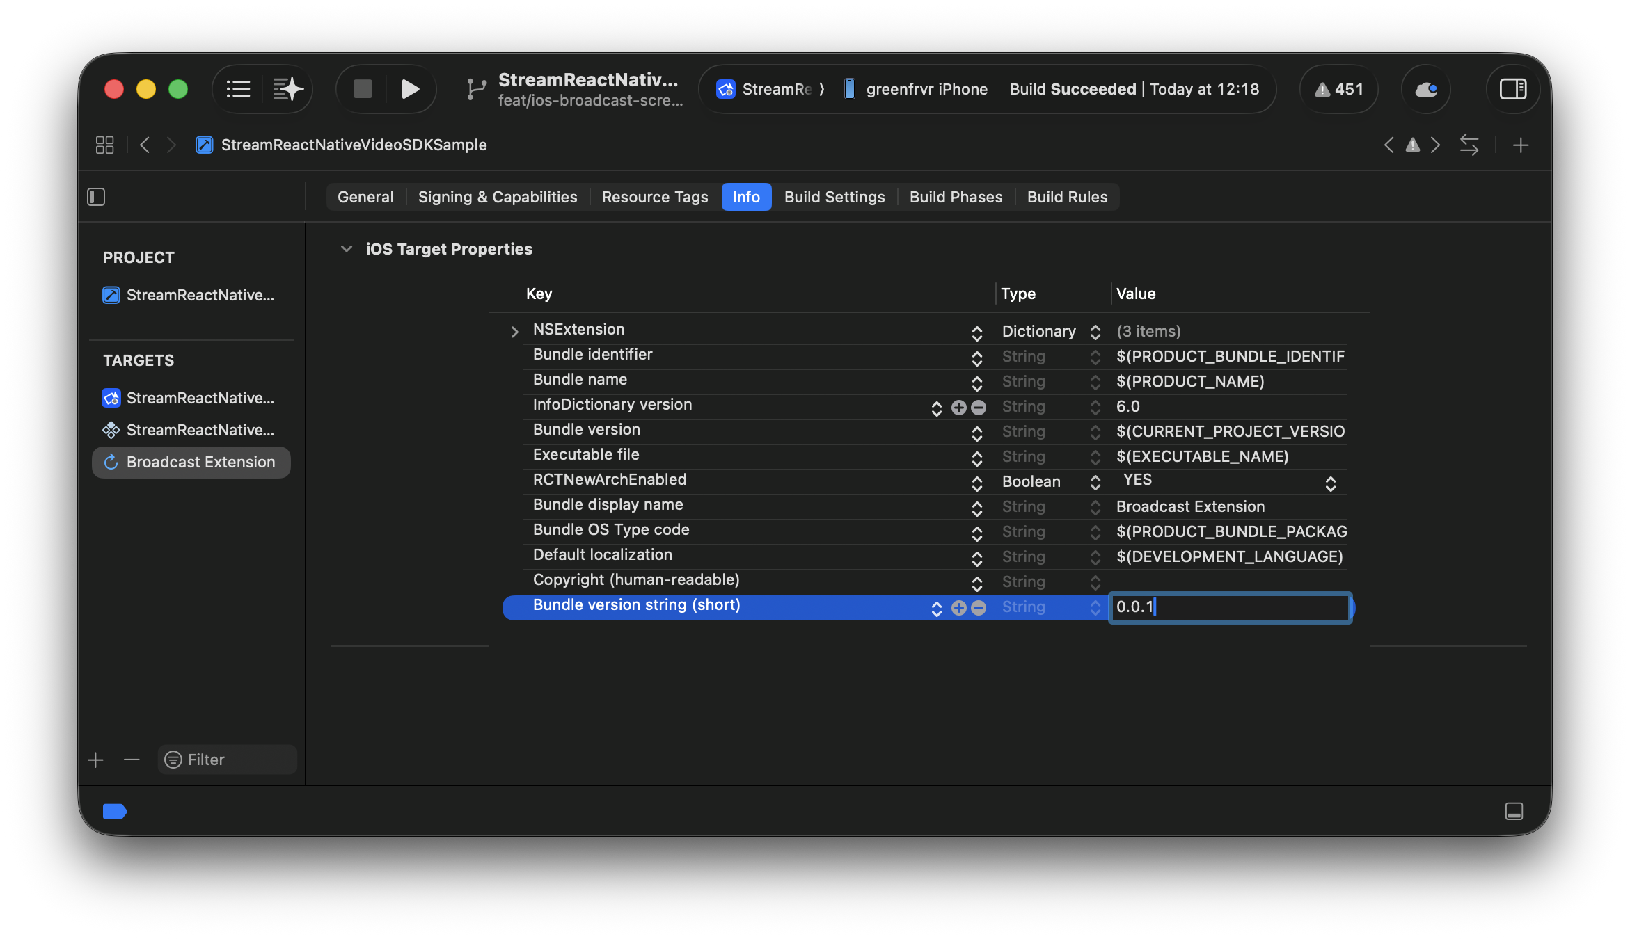The image size is (1630, 939).
Task: Run the app with play button
Action: pyautogui.click(x=410, y=89)
